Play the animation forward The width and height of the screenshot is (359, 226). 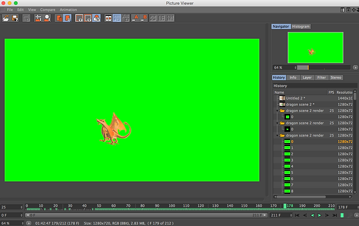point(320,215)
